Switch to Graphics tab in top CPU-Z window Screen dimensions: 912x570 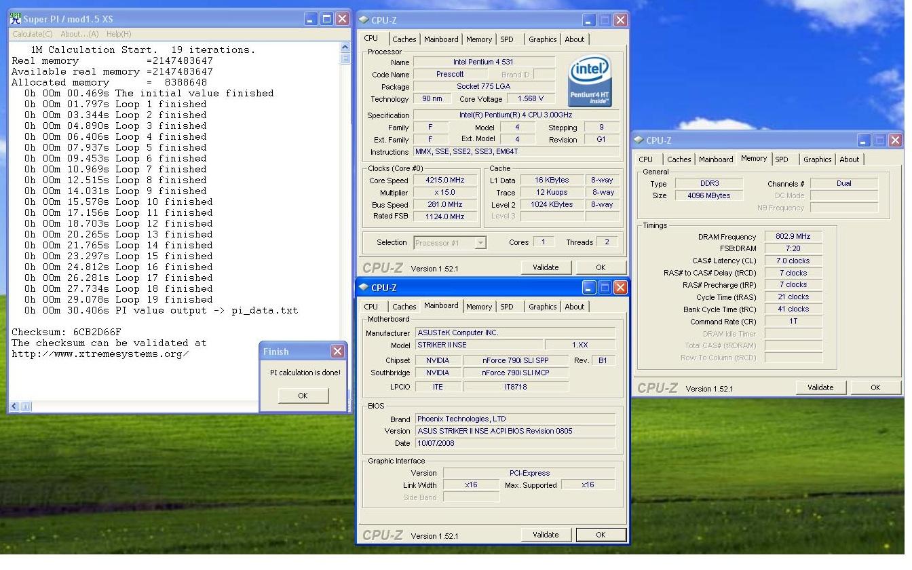point(543,39)
